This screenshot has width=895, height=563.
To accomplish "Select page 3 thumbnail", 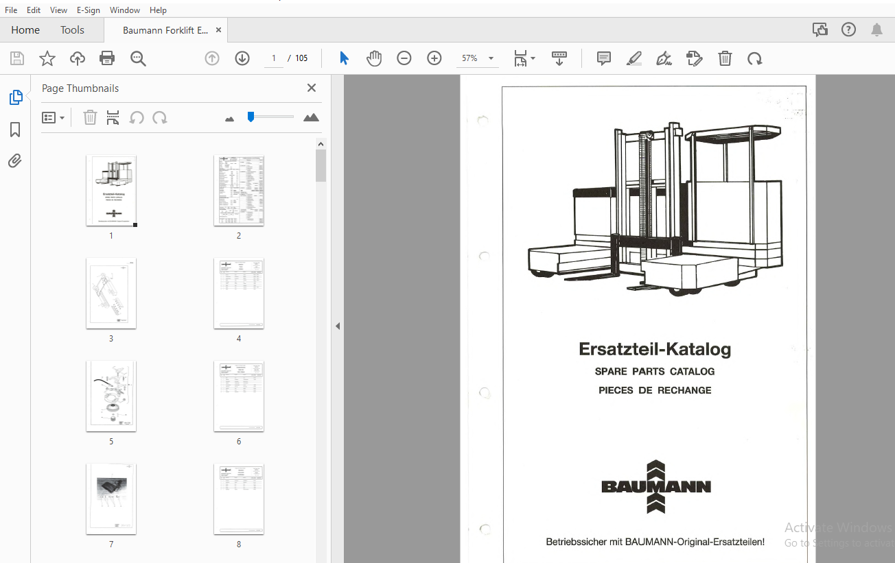I will 111,294.
